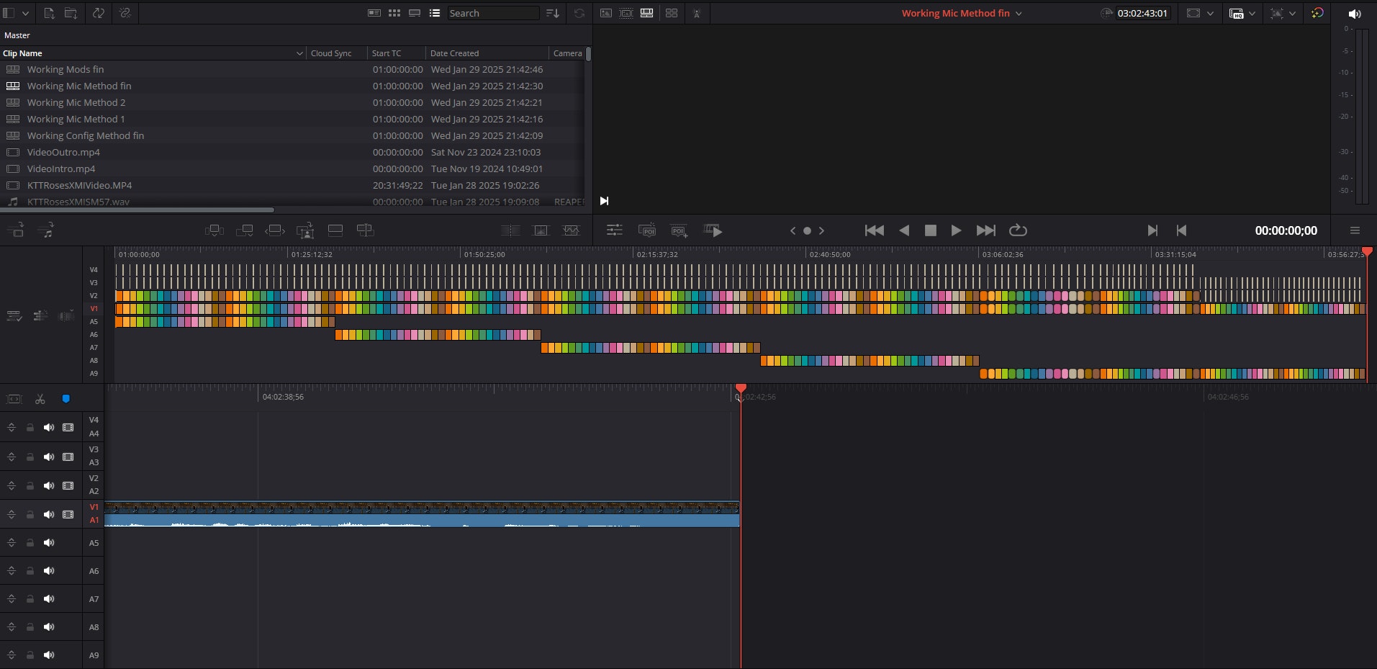Mute the A5 audio track
Image resolution: width=1377 pixels, height=669 pixels.
[49, 543]
